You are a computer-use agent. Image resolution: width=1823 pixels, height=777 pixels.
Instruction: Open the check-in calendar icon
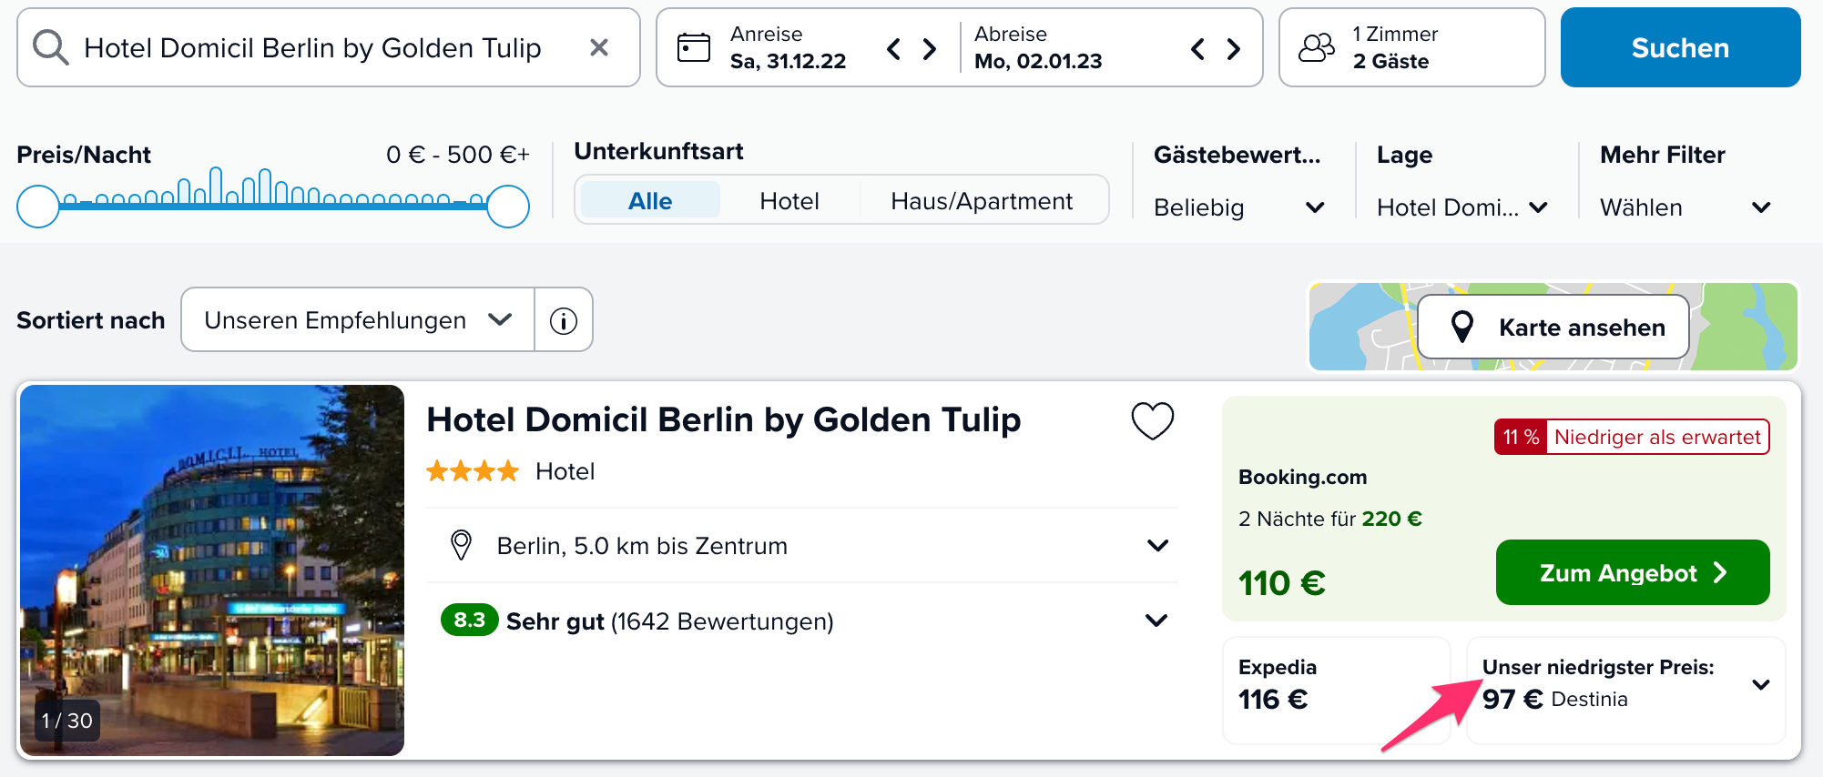coord(694,47)
